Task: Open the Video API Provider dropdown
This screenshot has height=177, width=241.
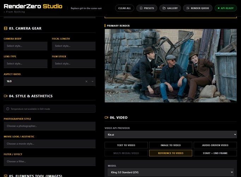Action: pyautogui.click(x=171, y=135)
